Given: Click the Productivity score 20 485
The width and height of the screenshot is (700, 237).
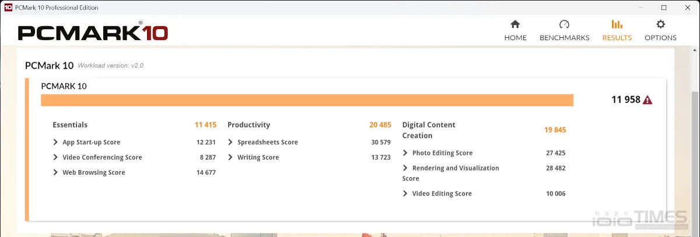Looking at the screenshot, I should 380,125.
